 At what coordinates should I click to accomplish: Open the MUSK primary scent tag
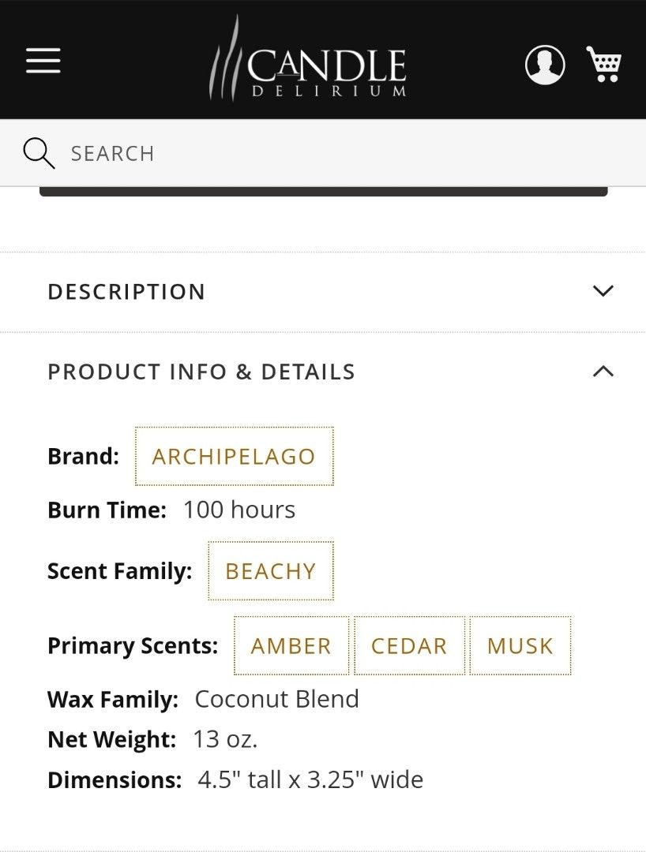[x=520, y=645]
